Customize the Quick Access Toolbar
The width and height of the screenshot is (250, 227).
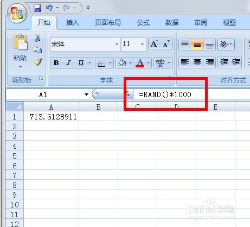coord(88,8)
